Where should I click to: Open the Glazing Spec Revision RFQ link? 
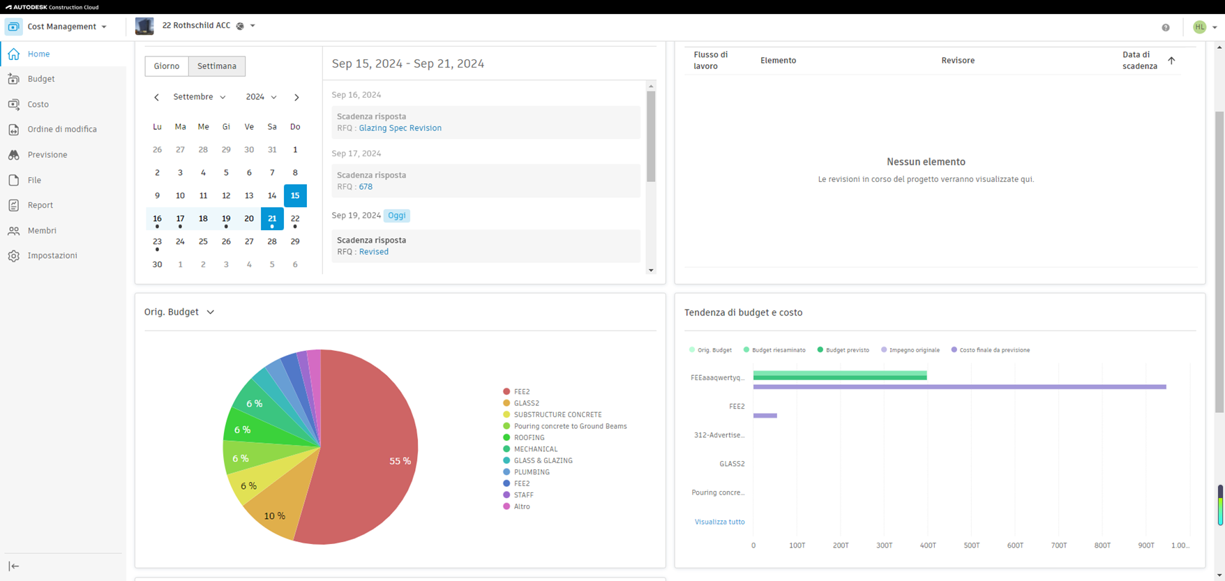tap(400, 128)
